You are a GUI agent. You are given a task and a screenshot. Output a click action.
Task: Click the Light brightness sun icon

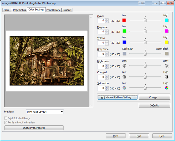[x=167, y=66]
